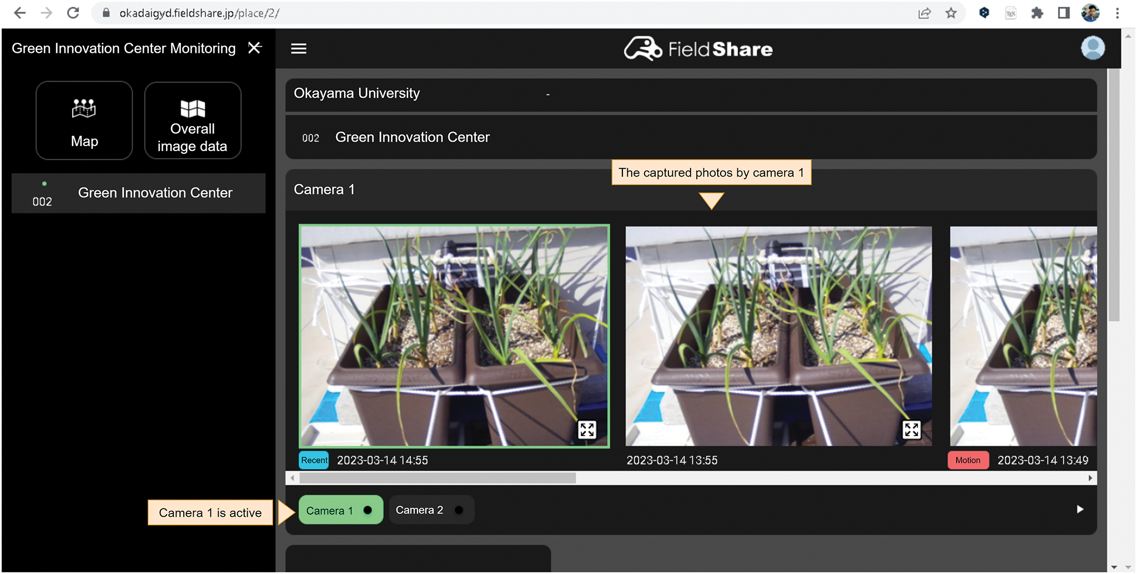Click the play arrow next to camera buttons
This screenshot has height=574, width=1137.
[1080, 509]
